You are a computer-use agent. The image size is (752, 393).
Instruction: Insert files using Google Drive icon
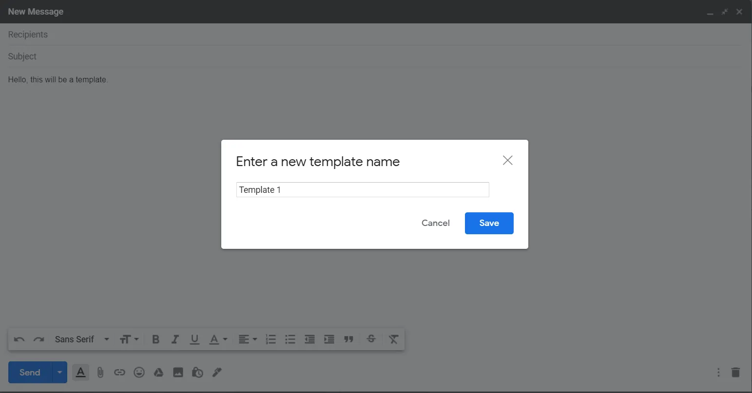(x=158, y=373)
